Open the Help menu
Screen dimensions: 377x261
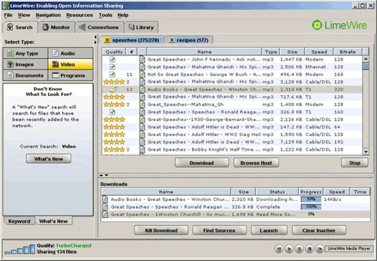123,15
